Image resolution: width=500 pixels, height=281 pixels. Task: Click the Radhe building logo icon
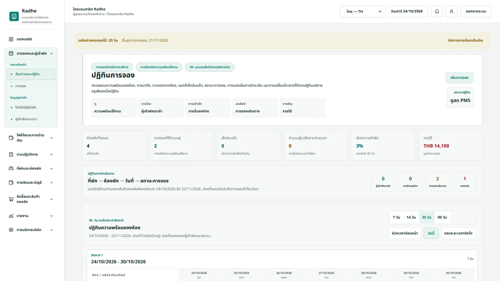(x=14, y=16)
